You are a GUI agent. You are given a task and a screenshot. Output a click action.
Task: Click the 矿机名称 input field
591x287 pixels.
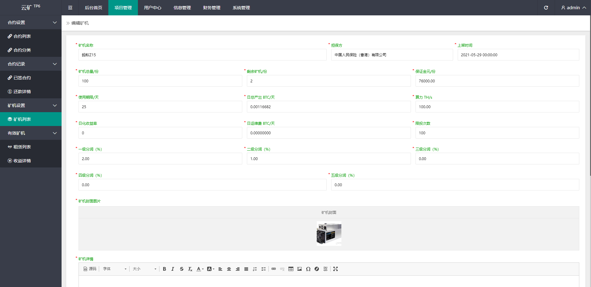coord(203,55)
